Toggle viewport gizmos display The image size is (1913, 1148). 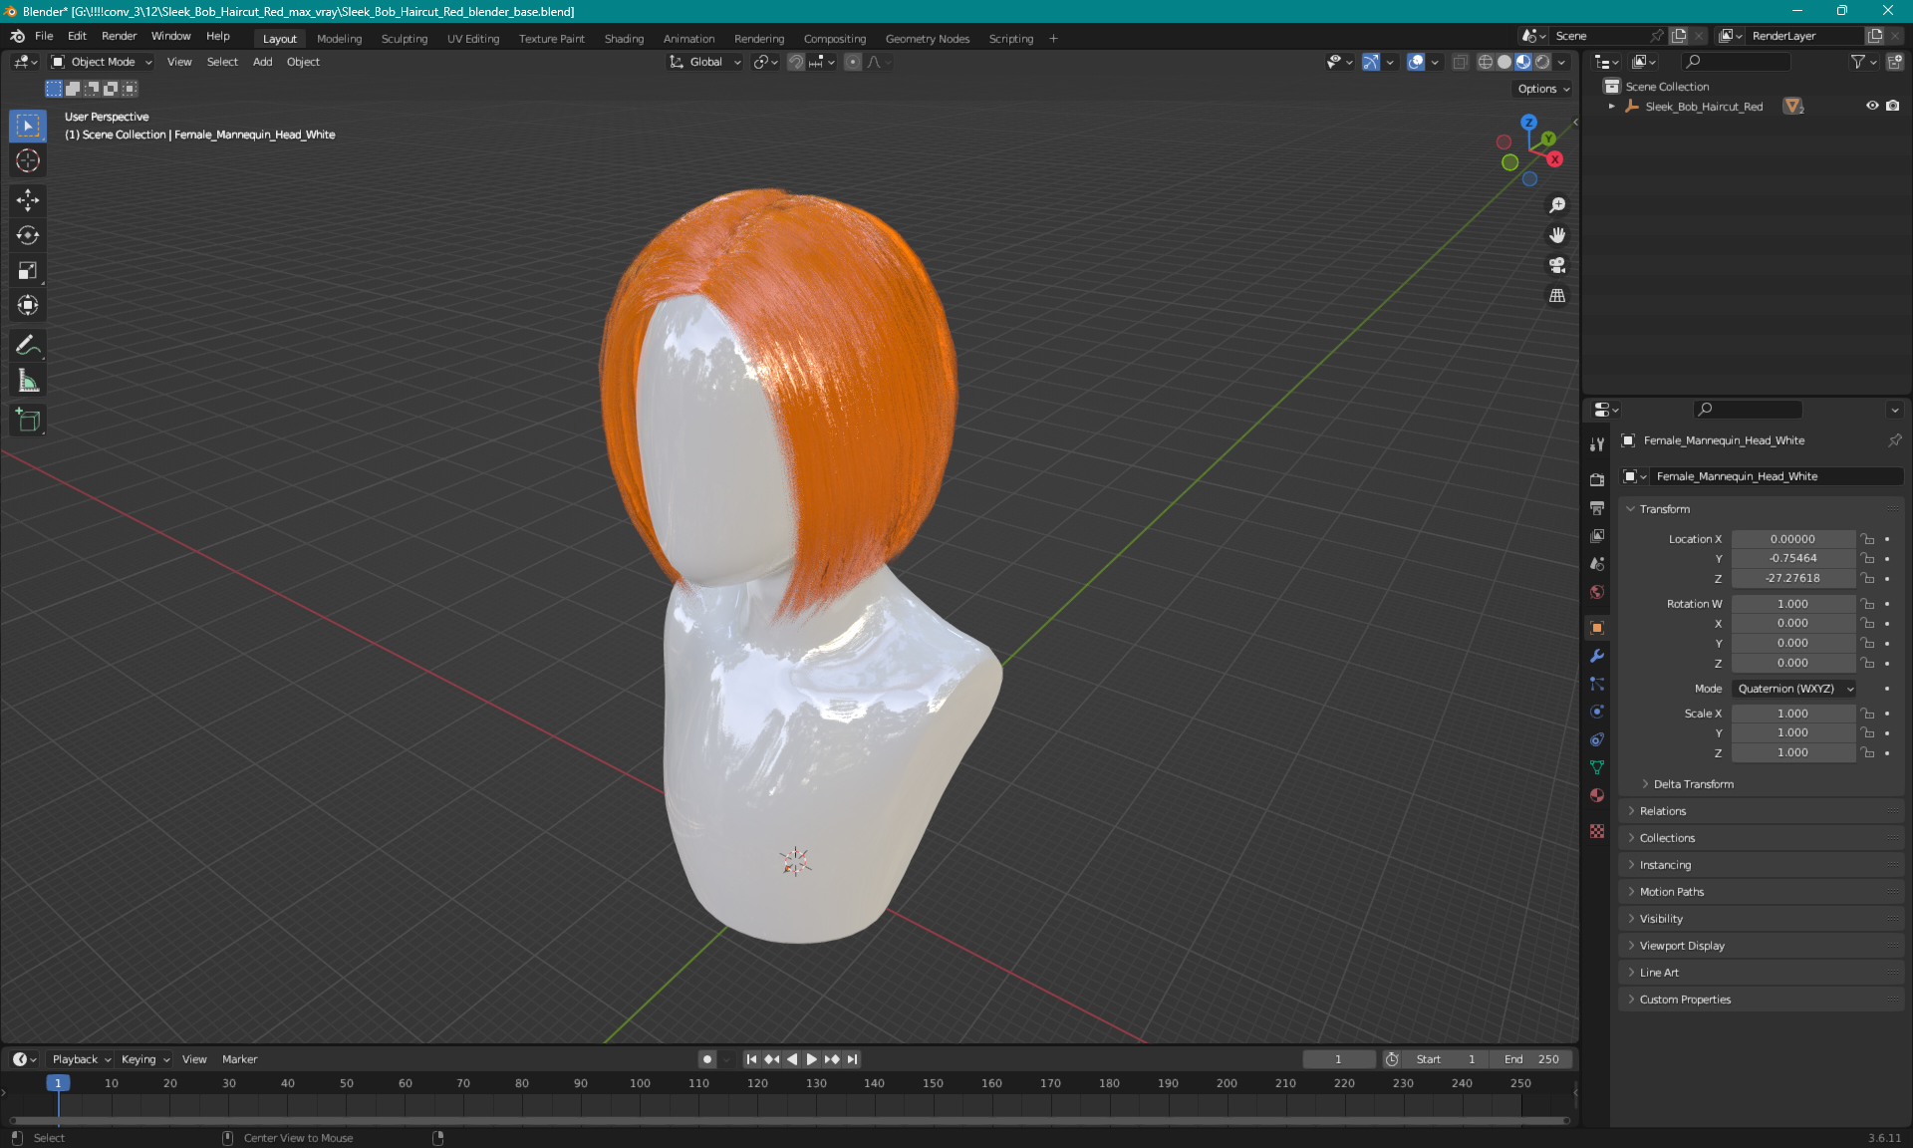(1371, 62)
